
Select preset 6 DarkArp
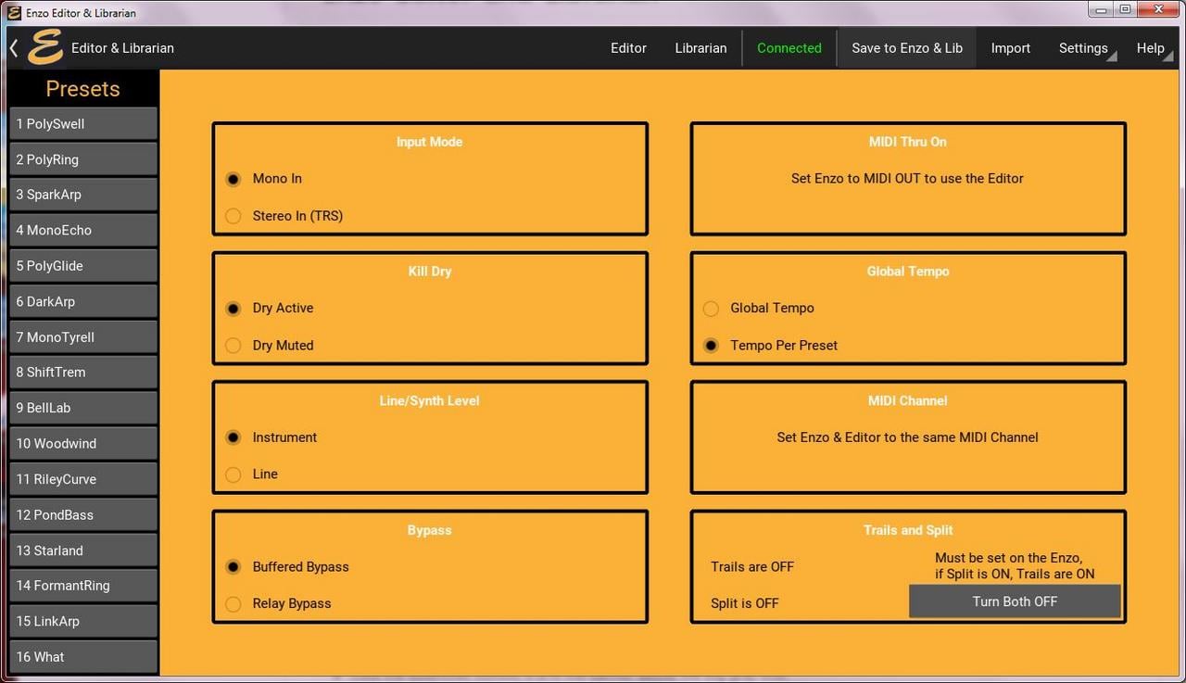click(83, 301)
